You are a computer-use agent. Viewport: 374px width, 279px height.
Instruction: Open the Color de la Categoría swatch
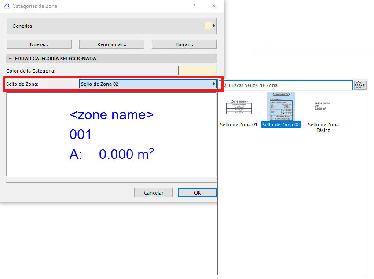click(197, 71)
